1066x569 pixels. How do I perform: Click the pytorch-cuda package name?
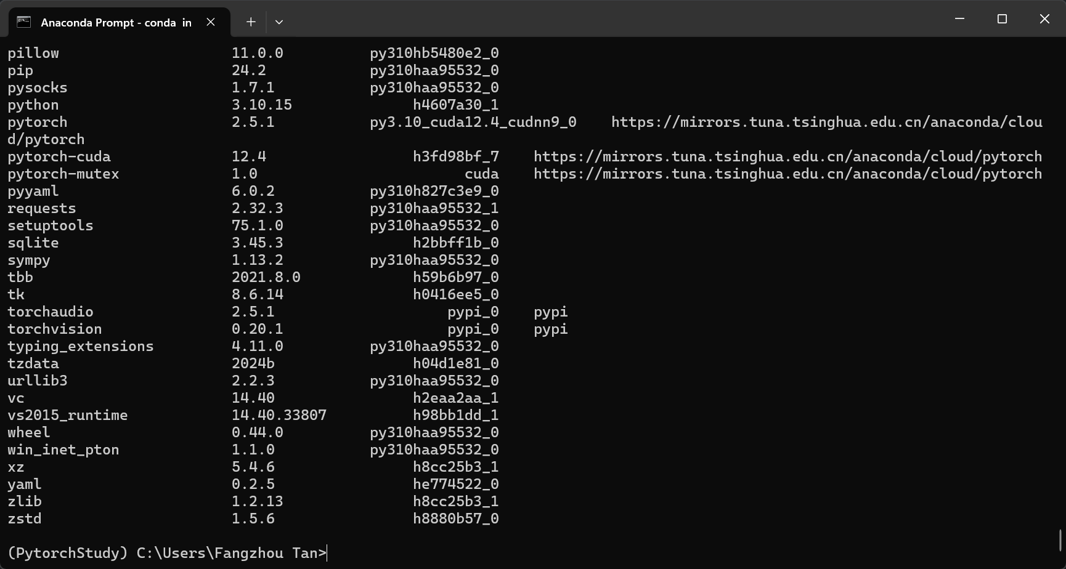[59, 156]
